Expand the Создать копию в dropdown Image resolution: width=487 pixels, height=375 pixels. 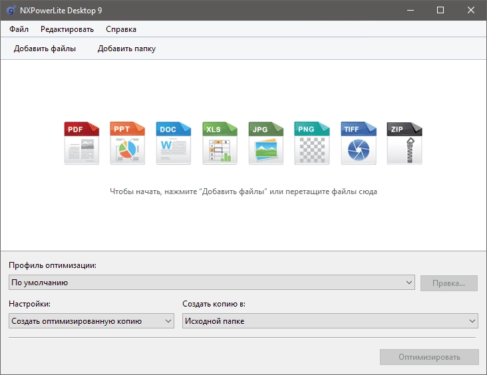pos(330,321)
